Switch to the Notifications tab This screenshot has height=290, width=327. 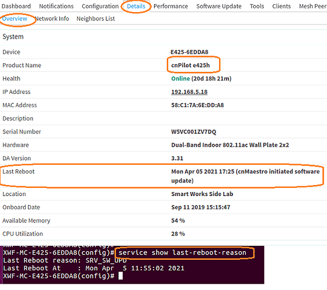[56, 6]
